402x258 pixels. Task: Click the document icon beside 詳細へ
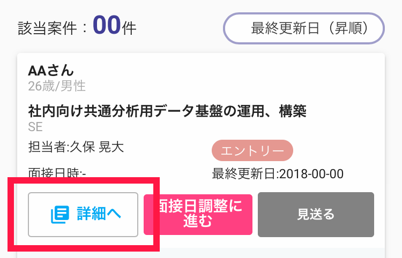point(60,215)
